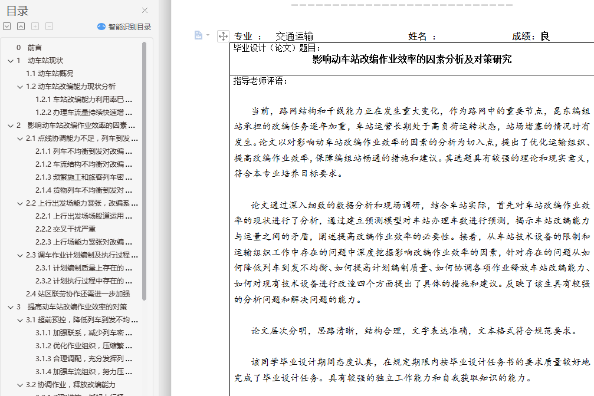Click 指导老师评语 label in the table
This screenshot has height=396, width=594.
pos(260,81)
